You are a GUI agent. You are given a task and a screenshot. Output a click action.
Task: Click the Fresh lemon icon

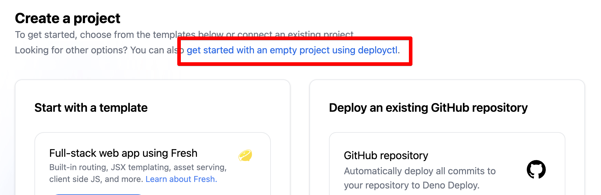[x=245, y=155]
